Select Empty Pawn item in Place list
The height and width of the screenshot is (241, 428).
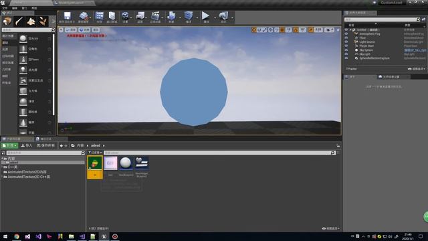(35, 60)
